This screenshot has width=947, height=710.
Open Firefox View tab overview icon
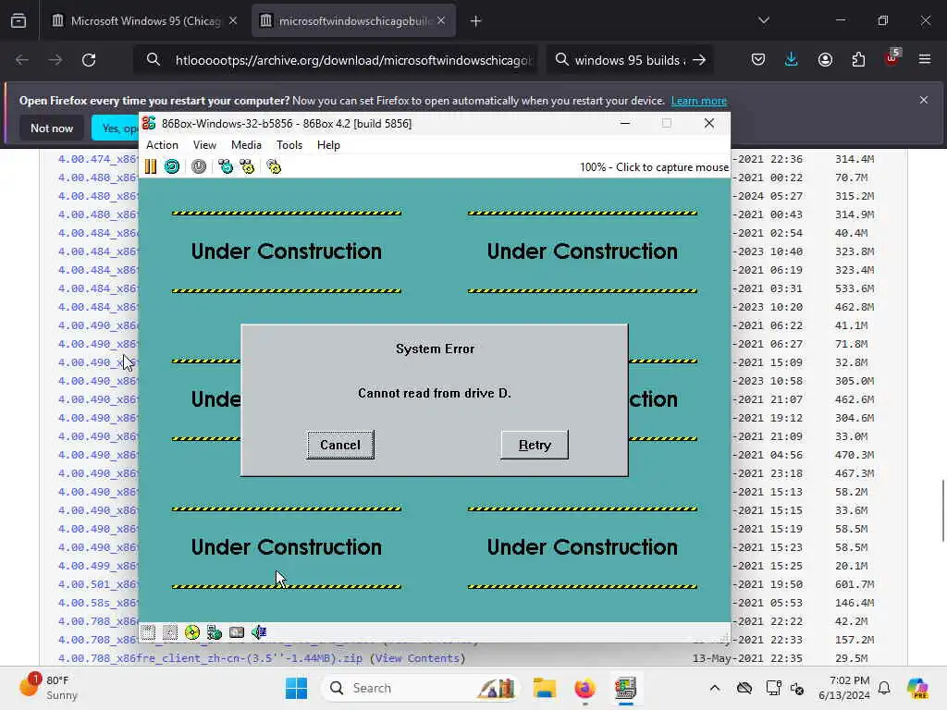[x=18, y=21]
